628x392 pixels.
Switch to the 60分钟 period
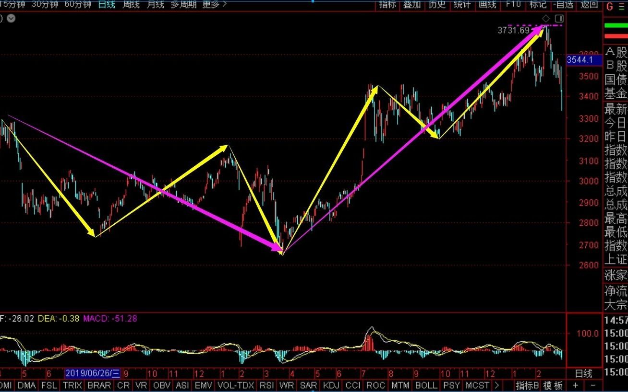(78, 4)
